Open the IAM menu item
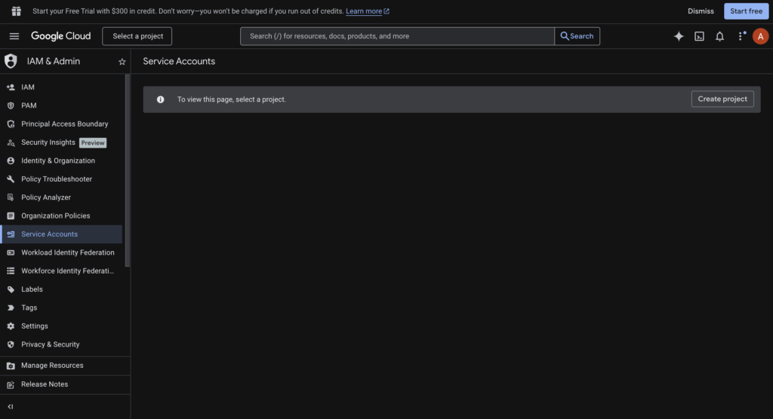 click(28, 87)
